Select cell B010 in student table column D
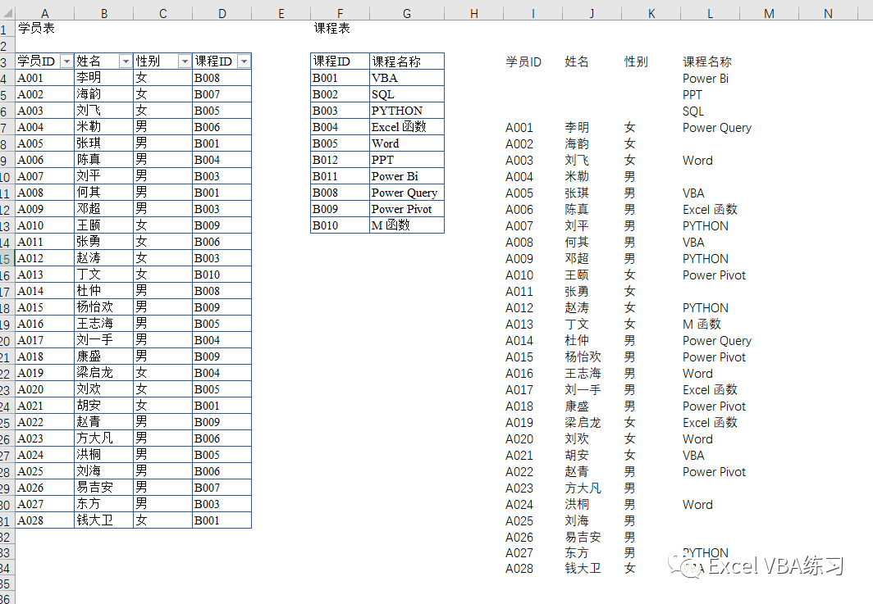 (x=222, y=275)
